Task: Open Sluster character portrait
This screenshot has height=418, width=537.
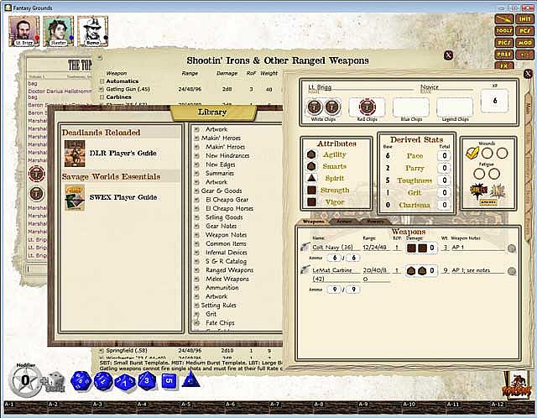Action: (x=58, y=31)
